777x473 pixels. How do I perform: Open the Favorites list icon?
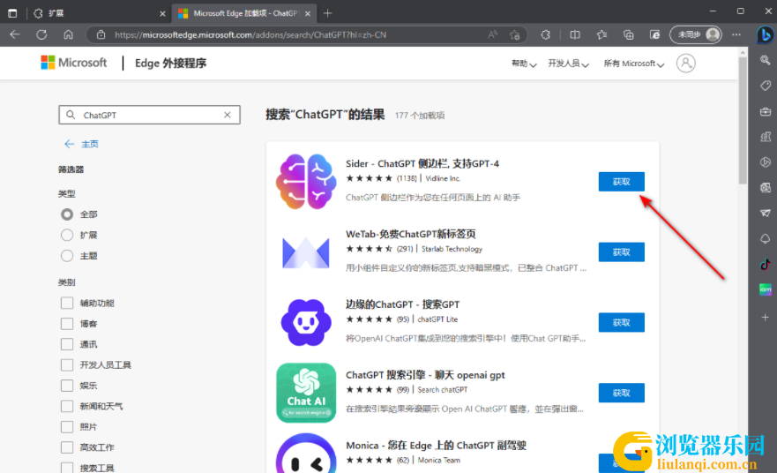(x=601, y=34)
